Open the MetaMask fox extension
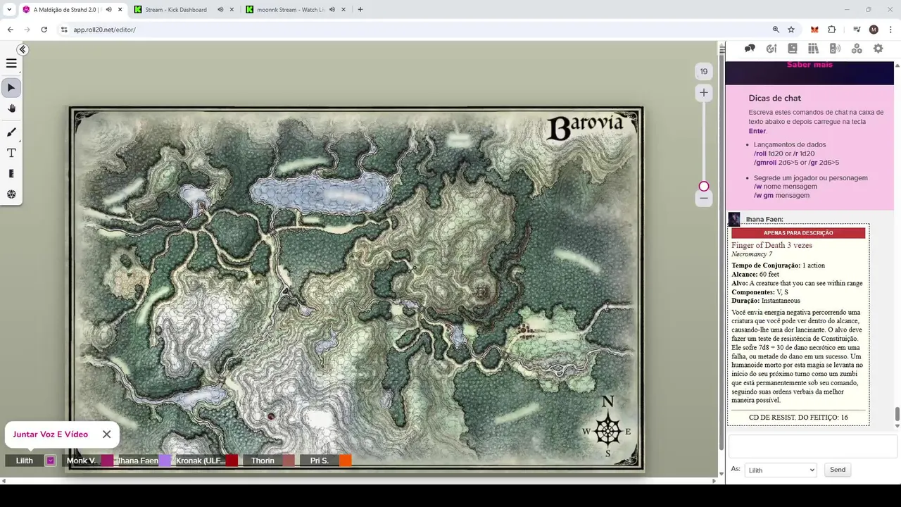This screenshot has height=507, width=901. pyautogui.click(x=814, y=30)
